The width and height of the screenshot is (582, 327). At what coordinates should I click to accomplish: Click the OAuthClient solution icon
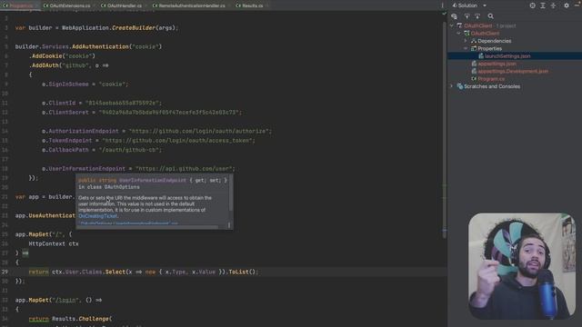click(x=459, y=25)
